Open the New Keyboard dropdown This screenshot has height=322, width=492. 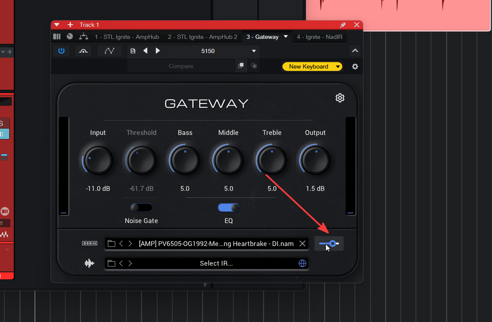(312, 66)
